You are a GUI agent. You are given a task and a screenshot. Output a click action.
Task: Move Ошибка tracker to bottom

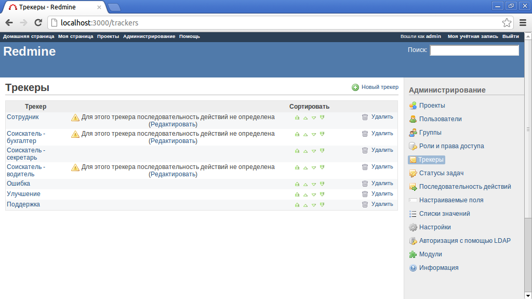[322, 184]
